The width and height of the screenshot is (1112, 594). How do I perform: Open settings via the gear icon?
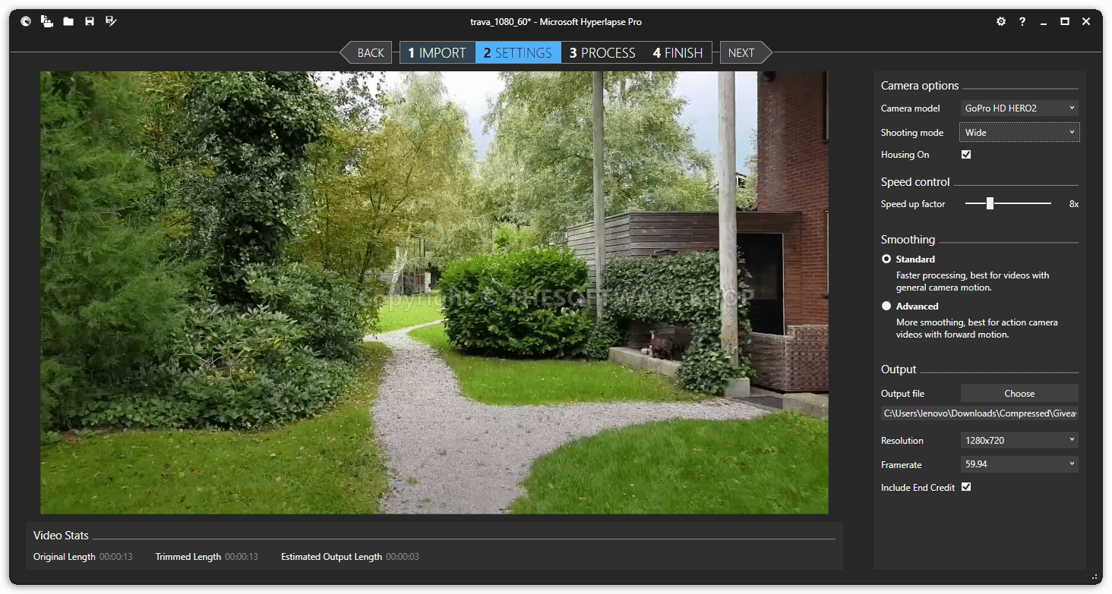[1001, 22]
